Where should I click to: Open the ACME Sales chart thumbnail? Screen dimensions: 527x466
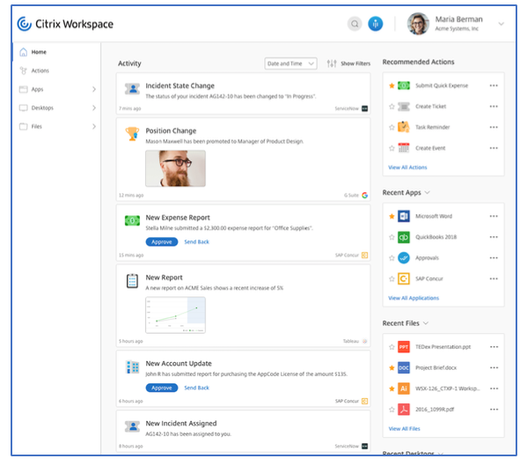tap(175, 315)
